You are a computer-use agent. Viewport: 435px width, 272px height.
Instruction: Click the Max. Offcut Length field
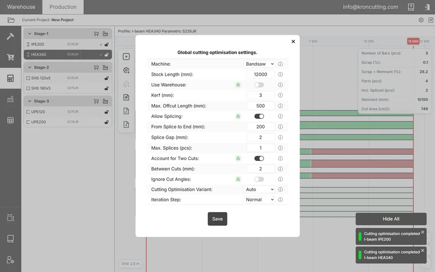click(261, 106)
